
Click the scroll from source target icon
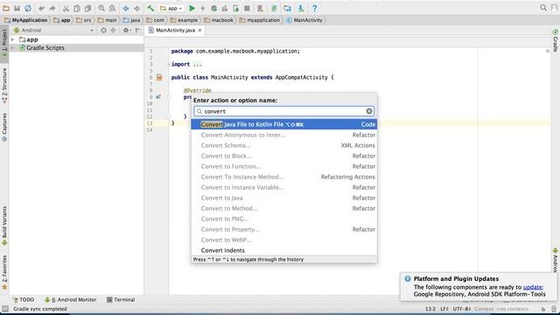pos(103,31)
